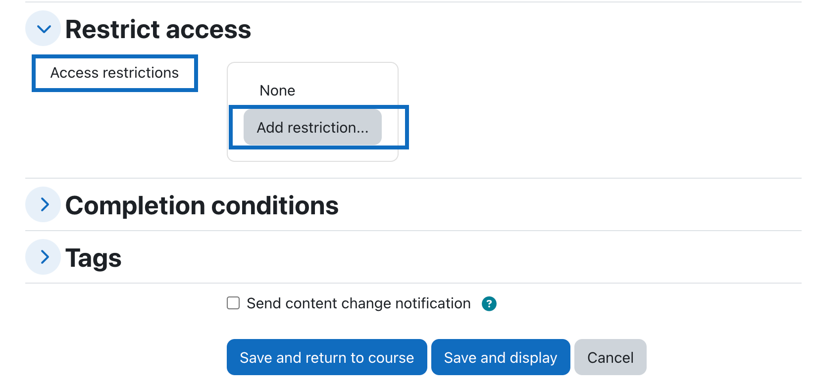
Task: Click the Send content change notification label
Action: [x=358, y=303]
